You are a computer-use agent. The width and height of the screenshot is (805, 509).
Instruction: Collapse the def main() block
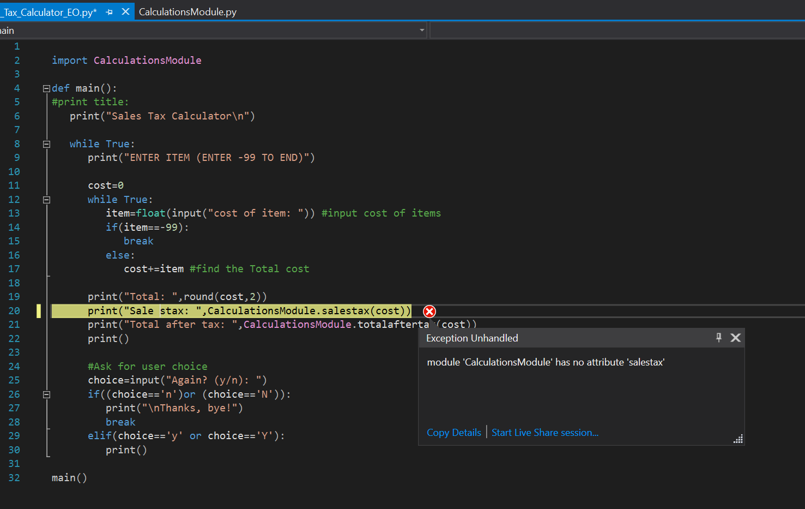[46, 88]
